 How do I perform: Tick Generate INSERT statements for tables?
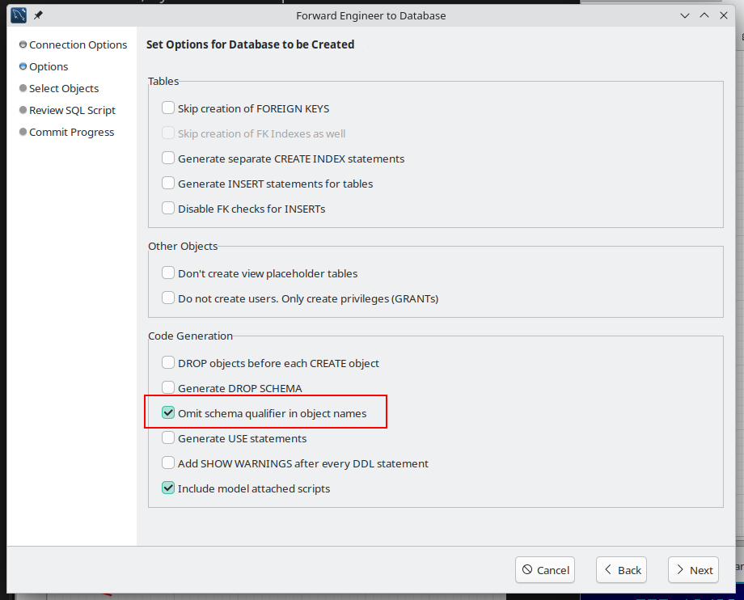click(168, 184)
